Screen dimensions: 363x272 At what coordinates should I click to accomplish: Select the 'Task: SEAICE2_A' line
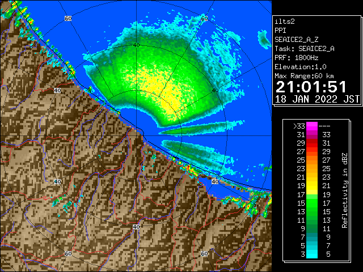[305, 49]
